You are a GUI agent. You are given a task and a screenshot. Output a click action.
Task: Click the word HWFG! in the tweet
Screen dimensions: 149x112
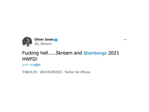30,59
